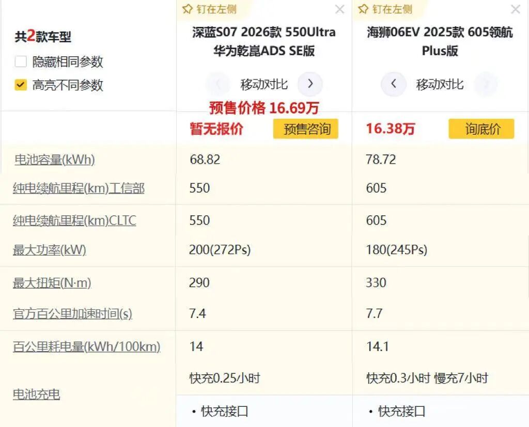
Task: Select 快充0.25小时 charging value
Action: (225, 378)
